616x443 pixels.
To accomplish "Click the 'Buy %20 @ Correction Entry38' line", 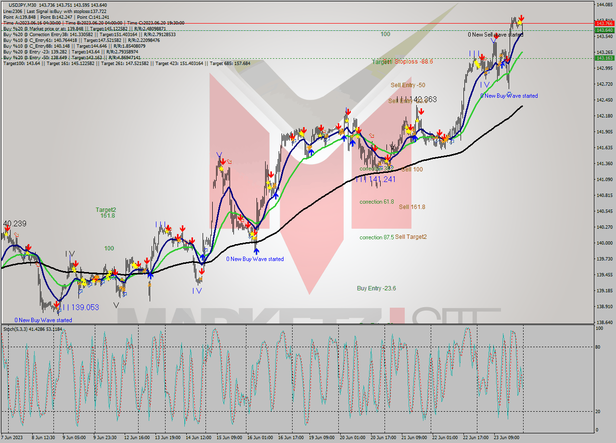I will [x=90, y=34].
